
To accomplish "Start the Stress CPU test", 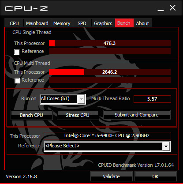I will tap(78, 115).
